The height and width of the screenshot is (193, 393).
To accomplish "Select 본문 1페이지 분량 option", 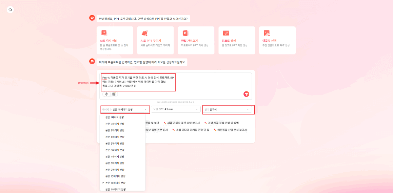I will [122, 117].
